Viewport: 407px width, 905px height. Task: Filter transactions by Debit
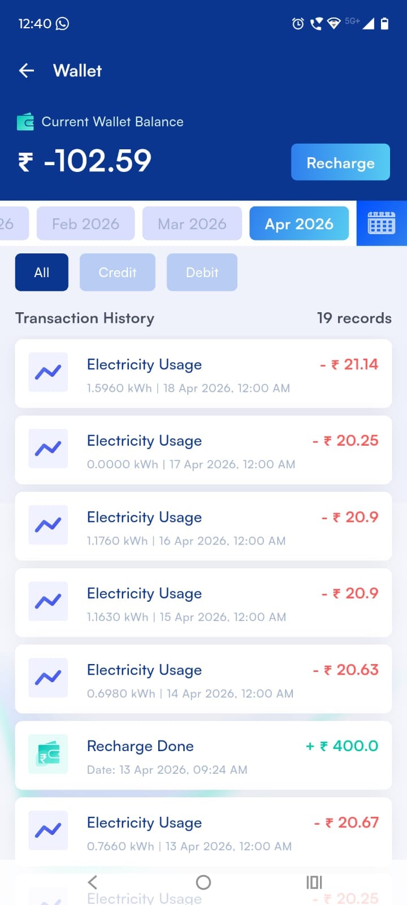tap(202, 273)
